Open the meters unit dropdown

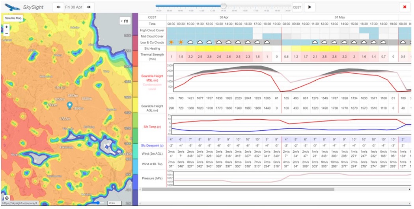click(x=125, y=21)
